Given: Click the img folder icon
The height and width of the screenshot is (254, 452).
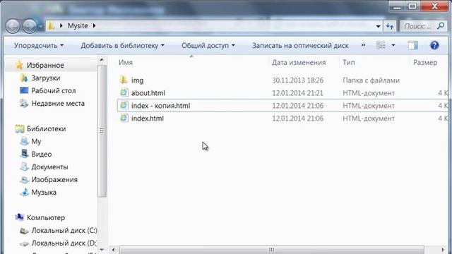Looking at the screenshot, I should (x=124, y=80).
